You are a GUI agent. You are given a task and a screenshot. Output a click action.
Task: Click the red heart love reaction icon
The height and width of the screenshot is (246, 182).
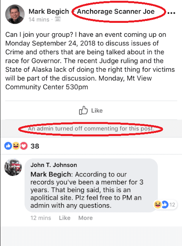24,146
